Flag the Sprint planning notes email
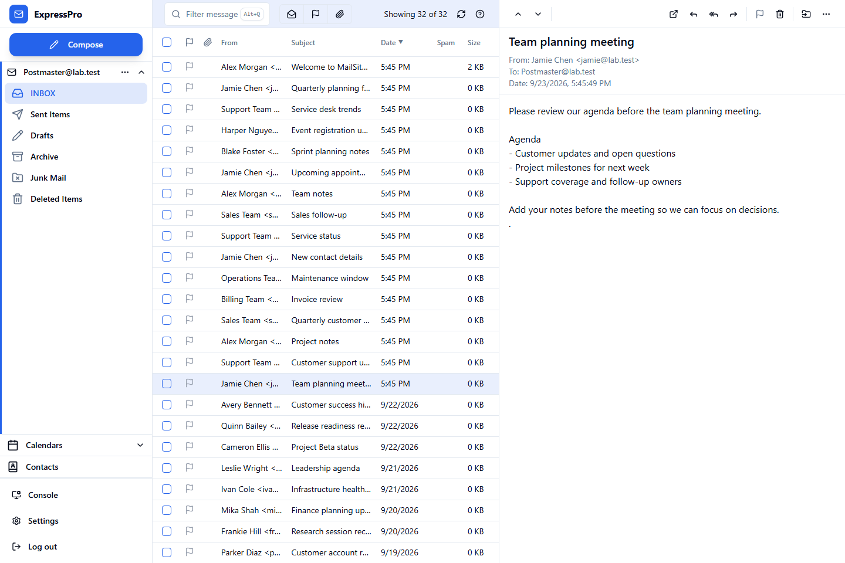 coord(190,151)
